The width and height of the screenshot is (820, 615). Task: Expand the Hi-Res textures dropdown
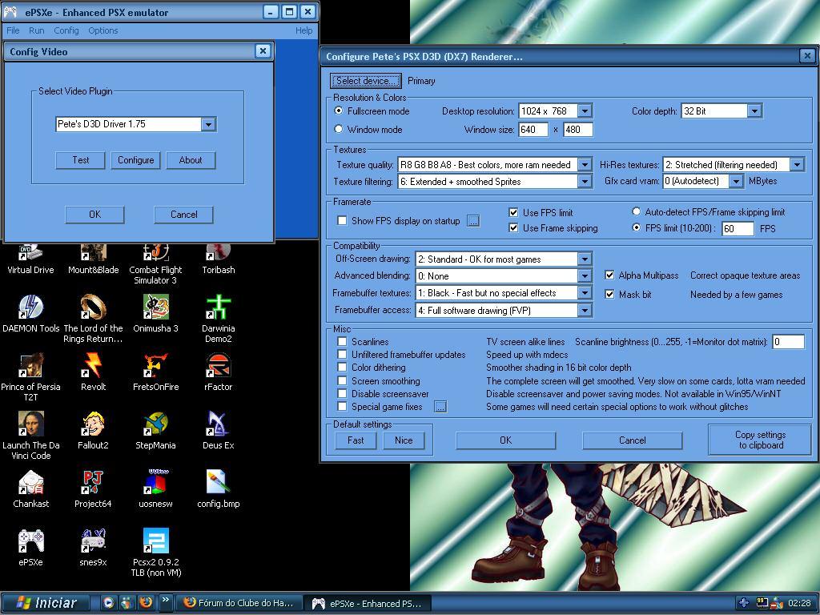(797, 165)
